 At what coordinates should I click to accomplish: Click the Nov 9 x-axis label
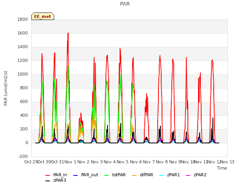[x=175, y=162]
